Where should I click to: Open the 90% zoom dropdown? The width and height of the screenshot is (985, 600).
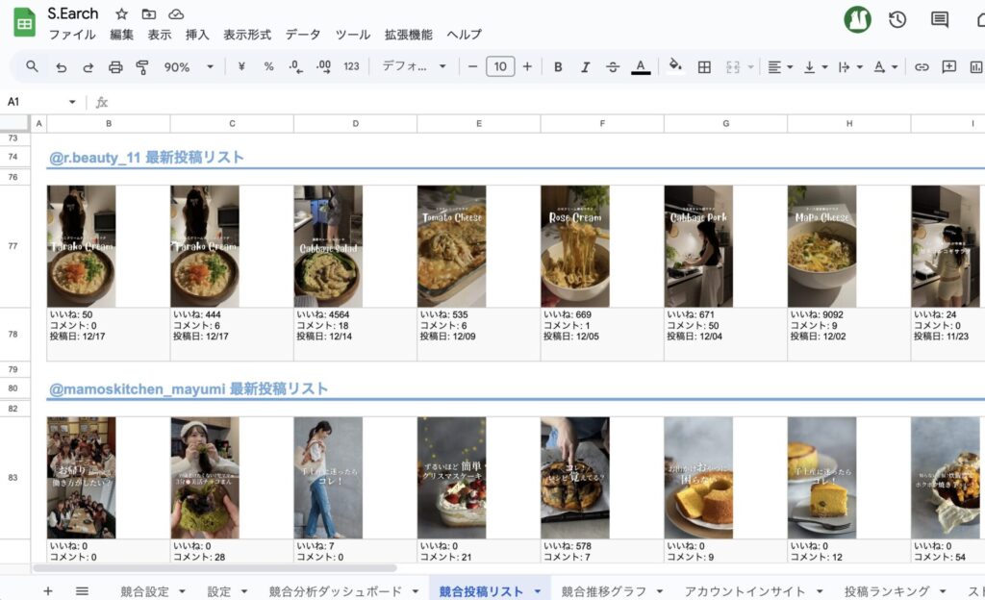[189, 67]
